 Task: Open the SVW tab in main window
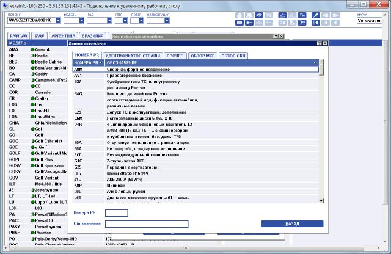[x=39, y=36]
